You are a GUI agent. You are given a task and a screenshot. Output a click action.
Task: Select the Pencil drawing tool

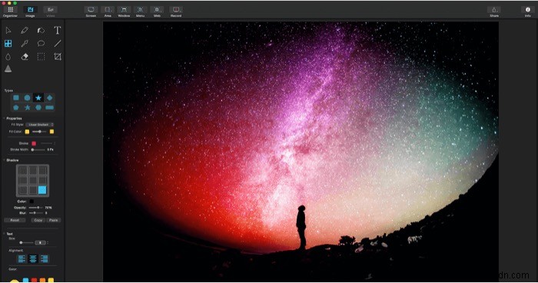click(x=25, y=31)
